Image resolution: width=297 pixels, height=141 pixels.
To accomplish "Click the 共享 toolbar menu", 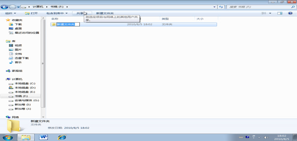I will (81, 13).
